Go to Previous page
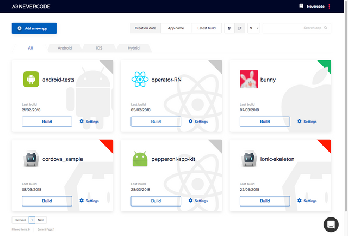 20,220
